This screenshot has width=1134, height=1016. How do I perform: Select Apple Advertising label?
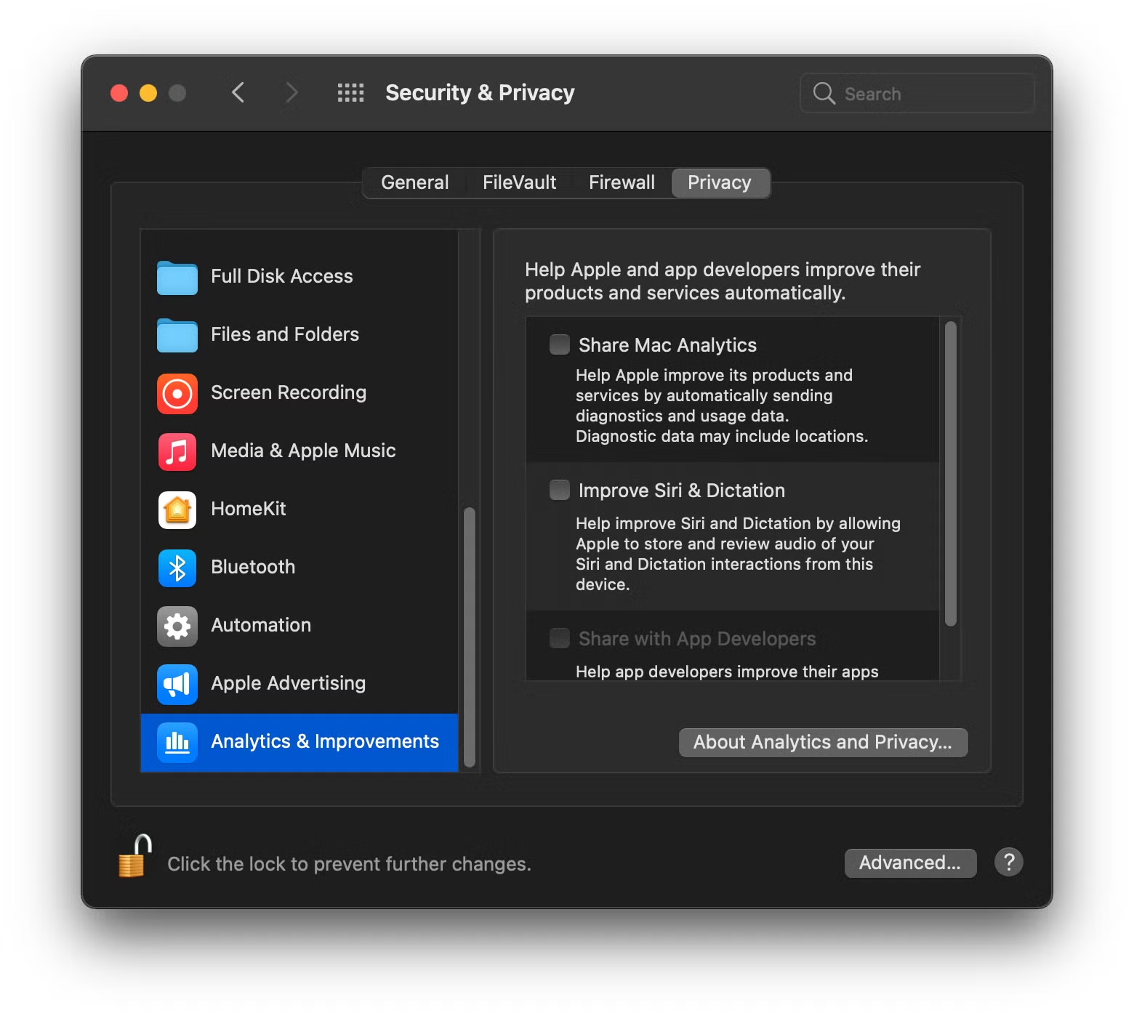(x=289, y=683)
